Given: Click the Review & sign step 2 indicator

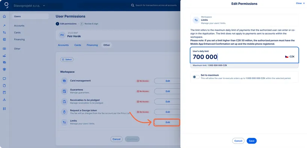Looking at the screenshot, I should tap(89, 23).
